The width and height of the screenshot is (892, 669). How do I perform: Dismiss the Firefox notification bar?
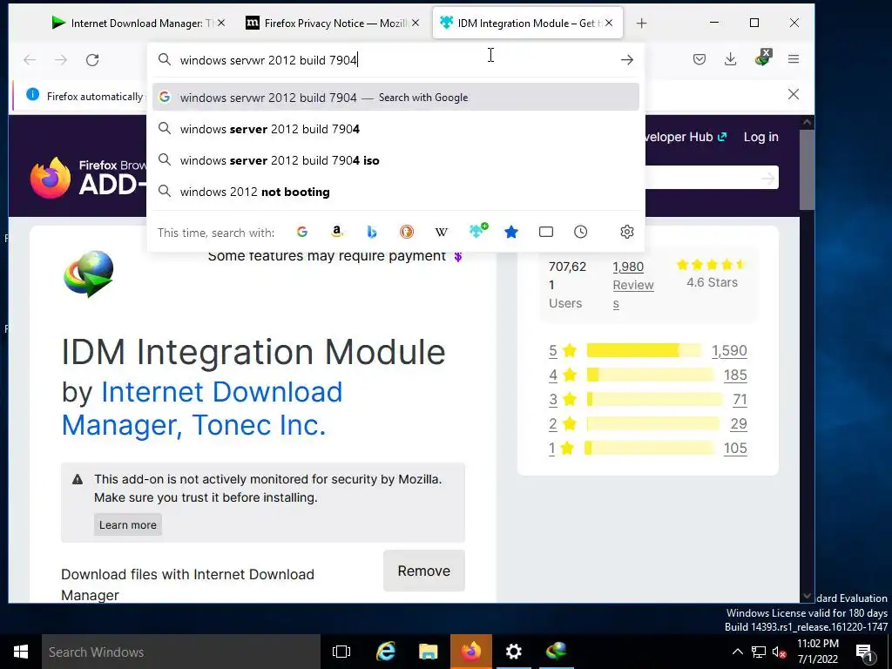[794, 94]
